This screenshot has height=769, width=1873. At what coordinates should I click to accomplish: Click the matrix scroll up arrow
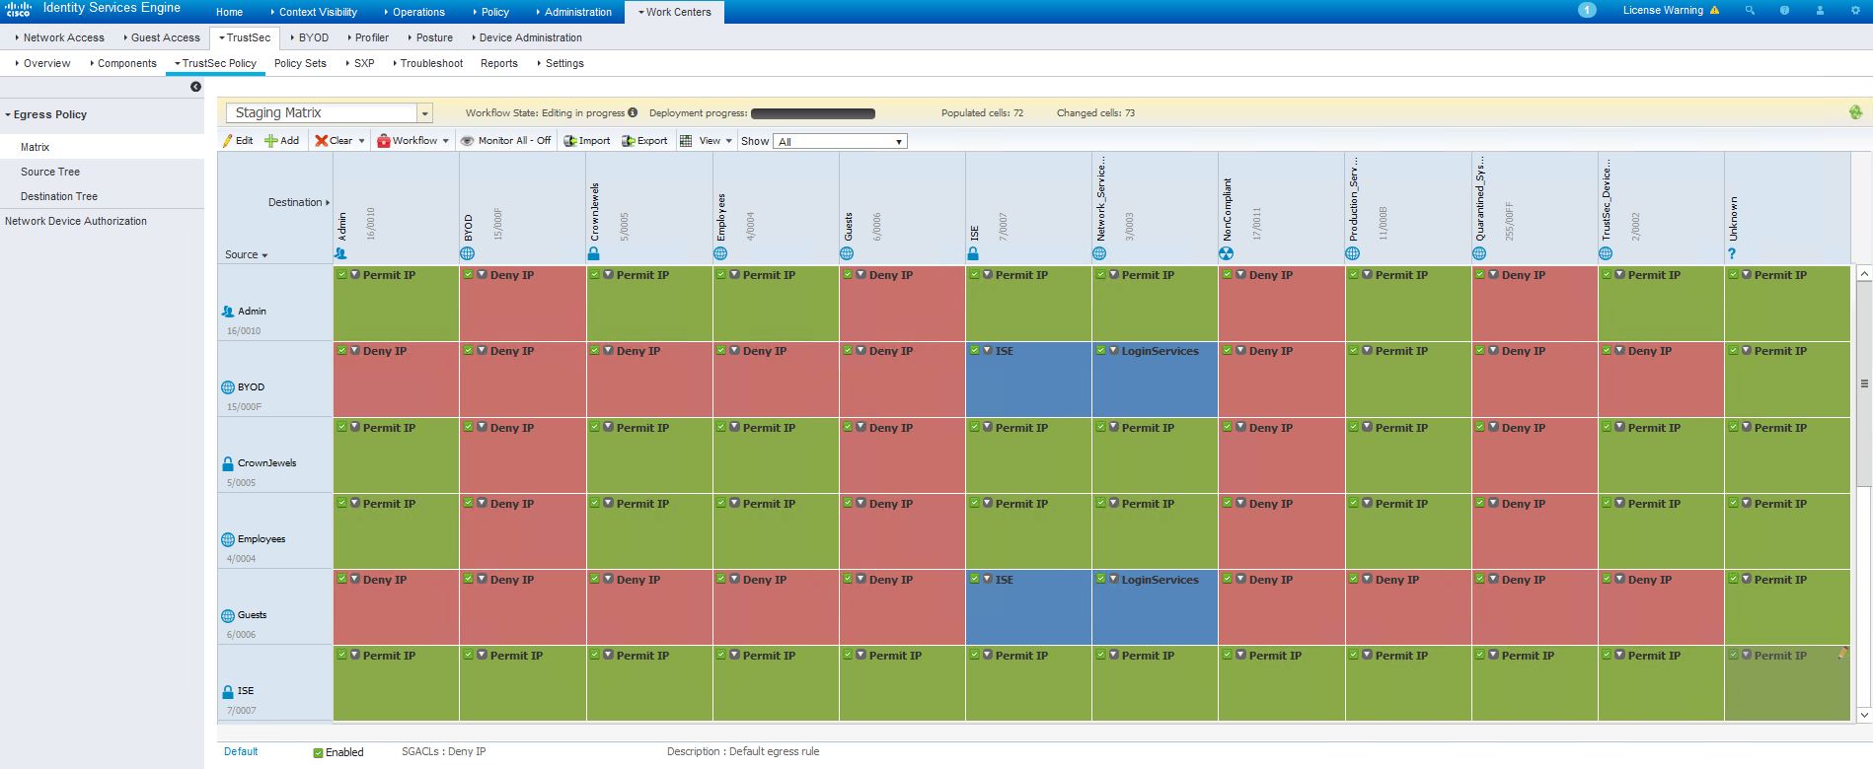pyautogui.click(x=1864, y=273)
